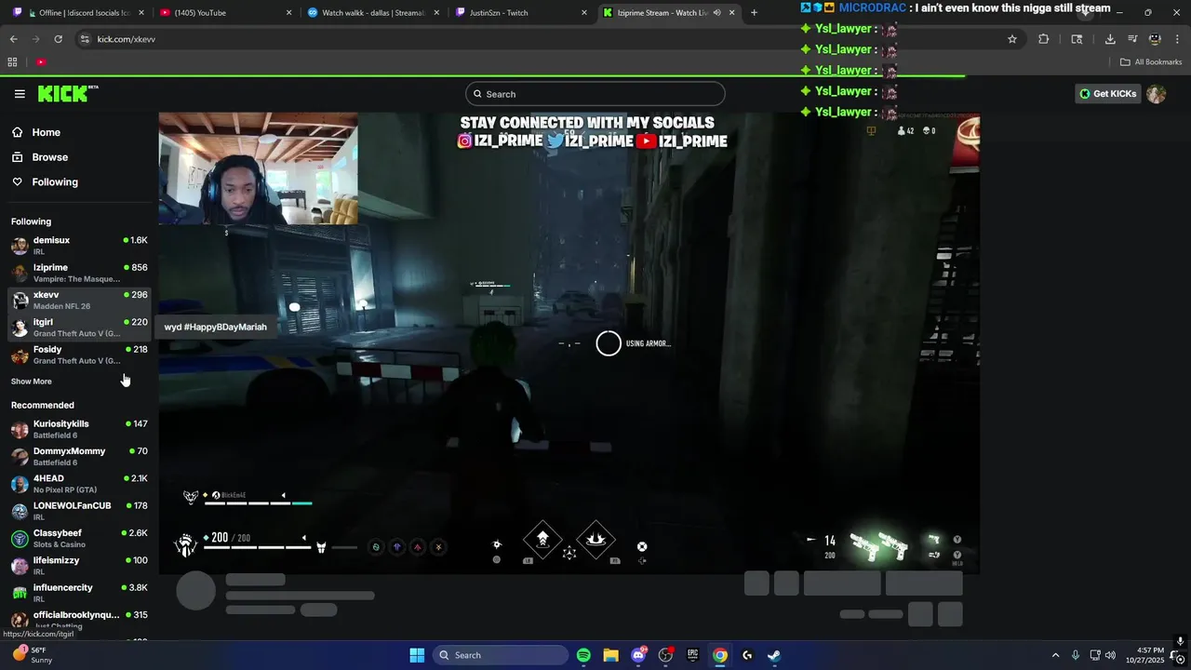This screenshot has height=670, width=1191.
Task: Switch to the (1405) YouTube tab
Action: (x=223, y=13)
